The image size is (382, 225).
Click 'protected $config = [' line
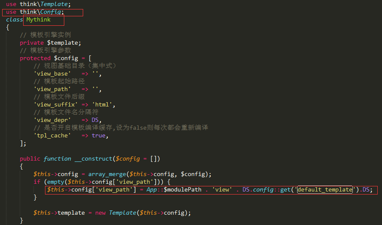click(56, 58)
